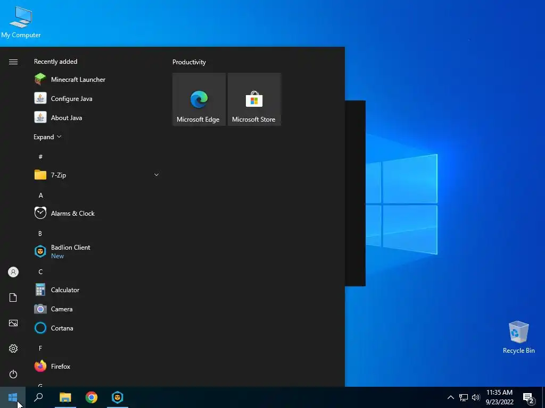Show hidden system tray icons
545x408 pixels.
pyautogui.click(x=450, y=397)
